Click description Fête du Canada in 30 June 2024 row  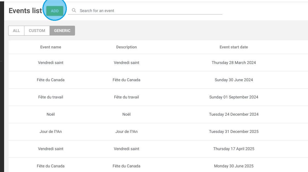126,80
